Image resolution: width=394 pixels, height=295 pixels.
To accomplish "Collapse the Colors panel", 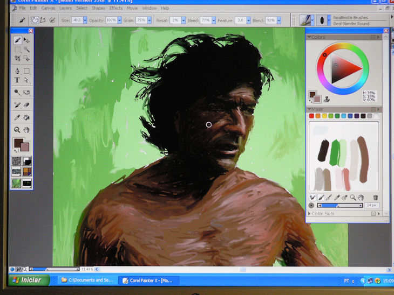I will [x=309, y=37].
